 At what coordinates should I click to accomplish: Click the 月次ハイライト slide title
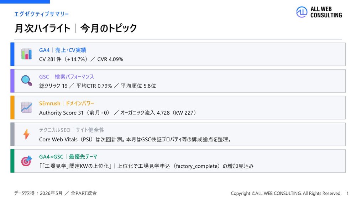click(75, 28)
